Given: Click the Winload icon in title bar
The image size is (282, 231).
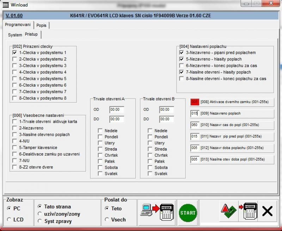Looking at the screenshot, I should tap(6, 5).
